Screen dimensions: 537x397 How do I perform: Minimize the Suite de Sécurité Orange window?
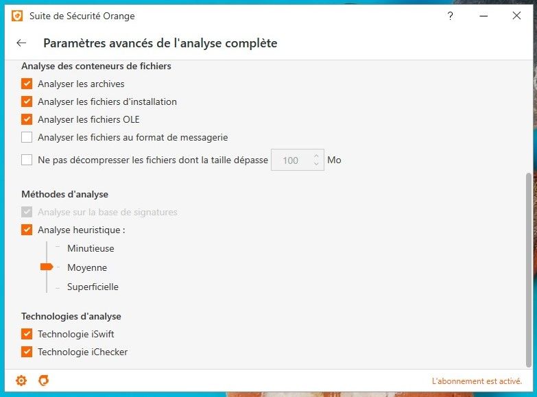[484, 16]
